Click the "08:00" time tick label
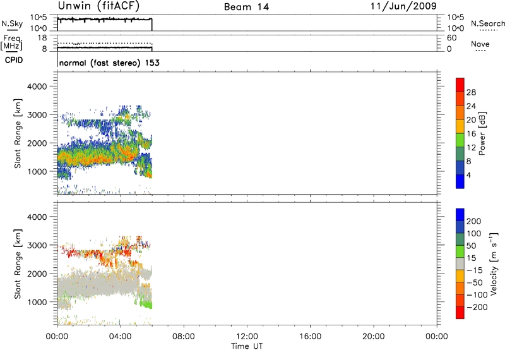This screenshot has height=350, width=505. tap(183, 337)
